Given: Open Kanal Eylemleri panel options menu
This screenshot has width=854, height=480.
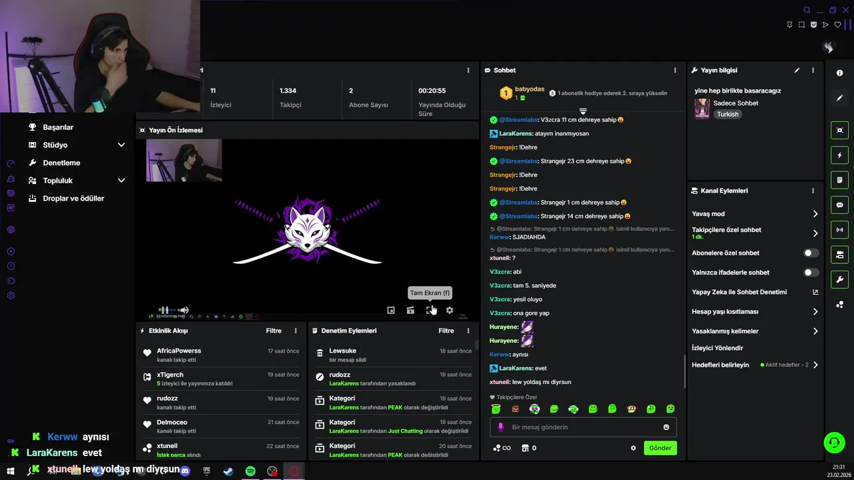Looking at the screenshot, I should pyautogui.click(x=813, y=191).
